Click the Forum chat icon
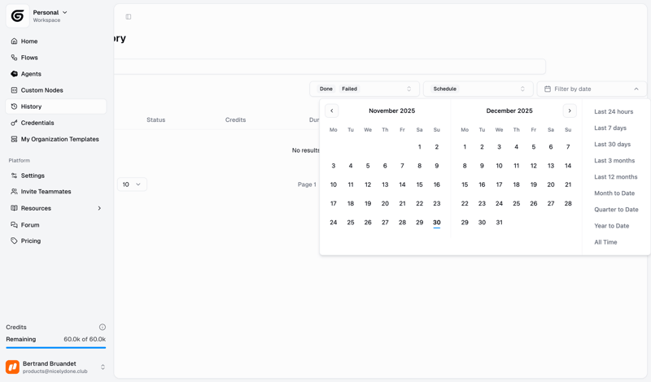Screen dimensions: 651x382 click(14, 225)
